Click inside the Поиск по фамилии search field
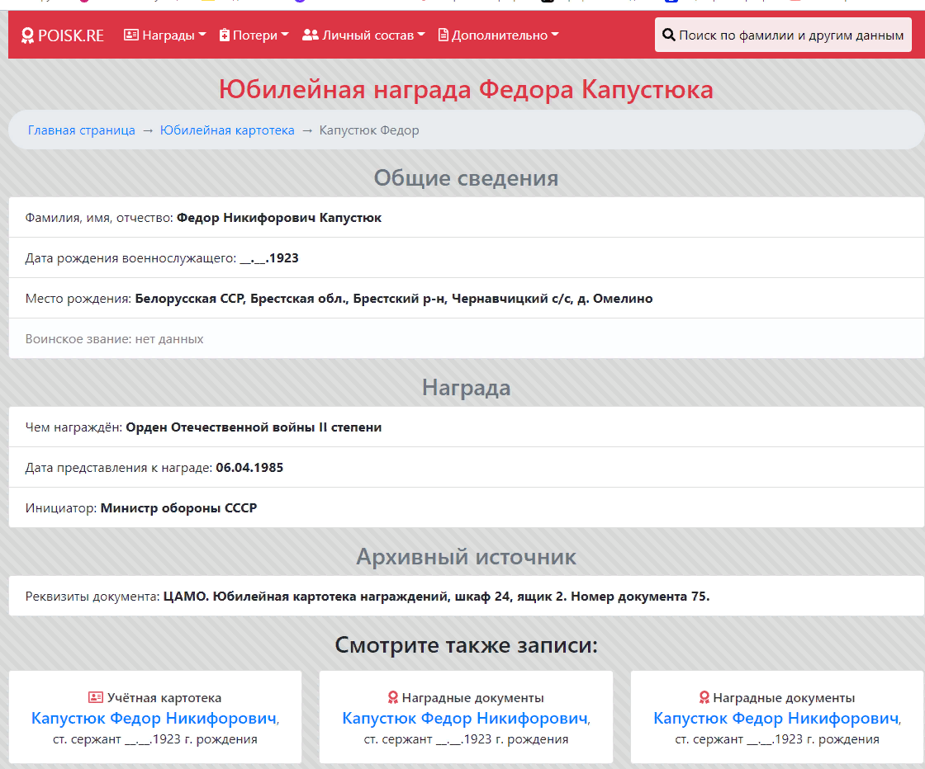This screenshot has width=925, height=769. coord(785,35)
